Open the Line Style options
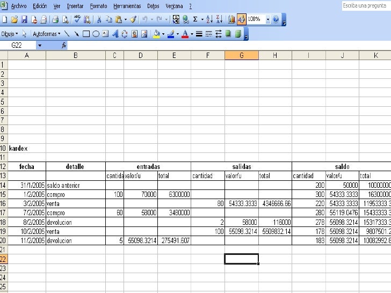The image size is (391, 293). coord(199,34)
